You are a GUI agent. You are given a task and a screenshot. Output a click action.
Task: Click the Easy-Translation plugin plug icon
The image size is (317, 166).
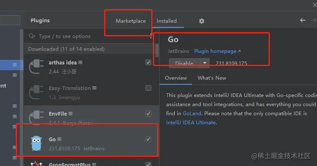coord(37,92)
